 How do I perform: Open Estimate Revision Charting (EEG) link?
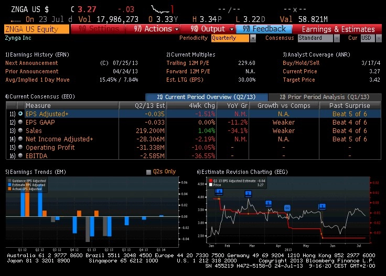point(242,172)
